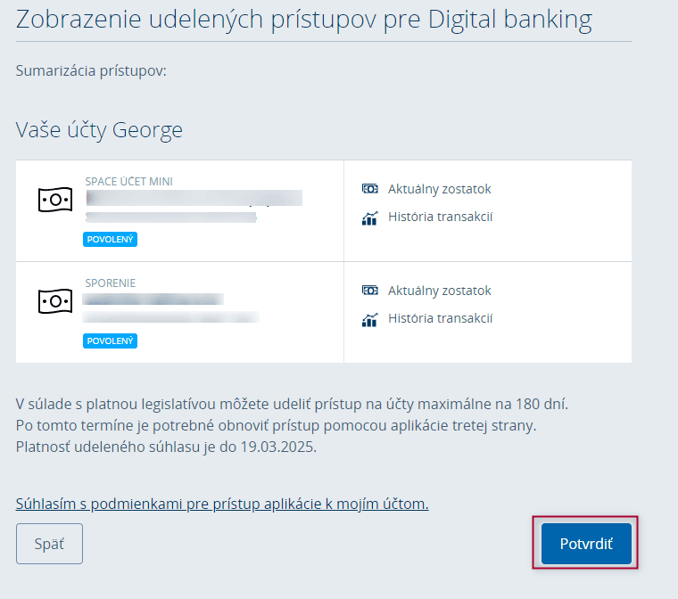This screenshot has width=678, height=599.
Task: Click Aktuálny zostatok icon in Sporenie row
Action: (369, 291)
